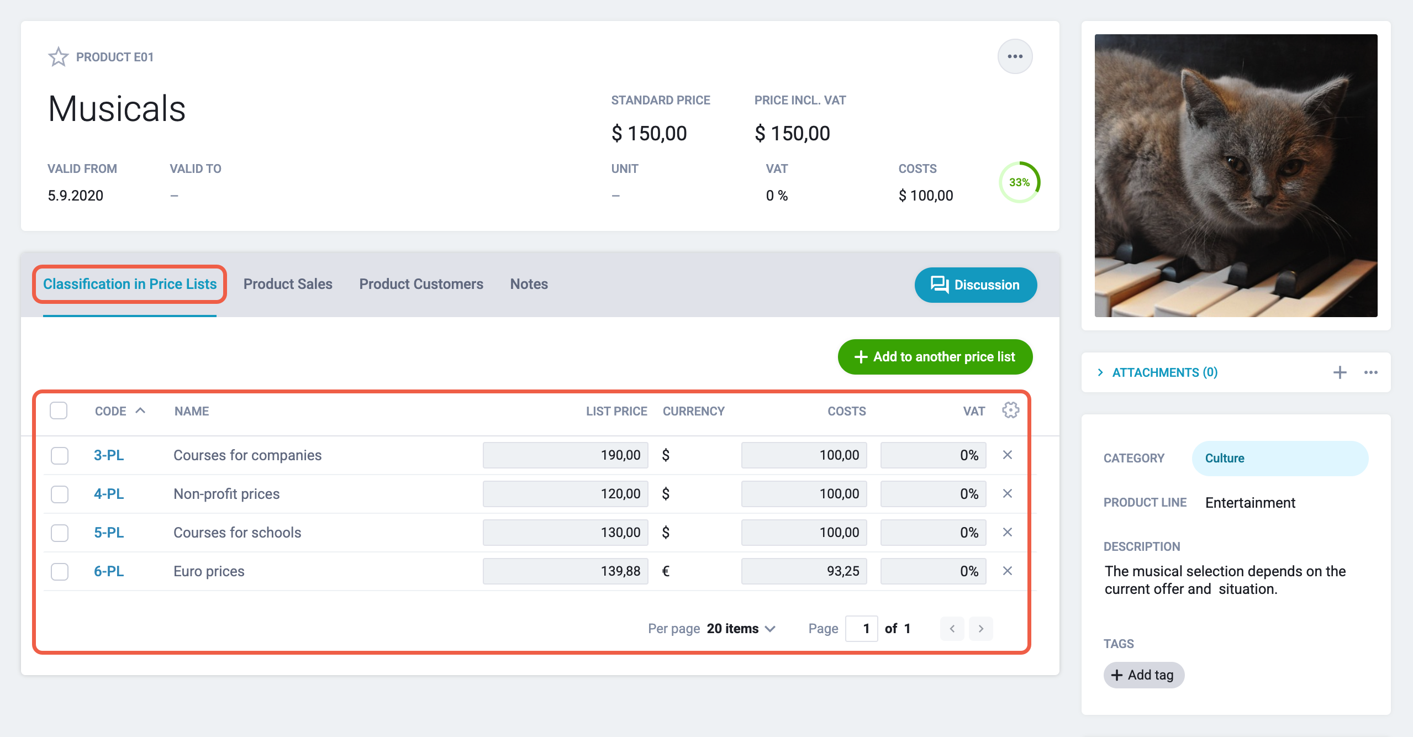Mark product E01 as favorite with the star icon
This screenshot has width=1413, height=737.
(x=58, y=57)
